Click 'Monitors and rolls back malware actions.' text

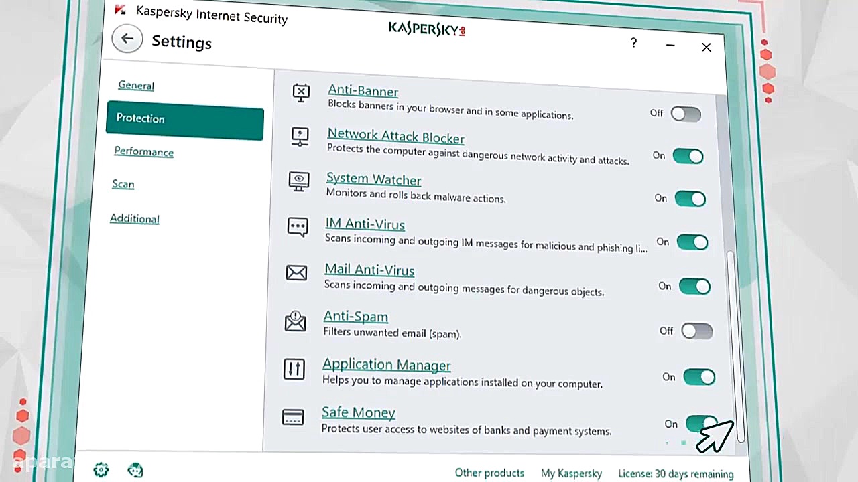click(x=416, y=195)
